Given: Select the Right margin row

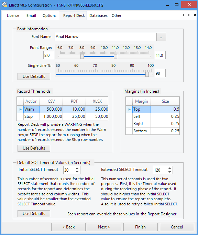Looking at the screenshot, I should 153,124.
